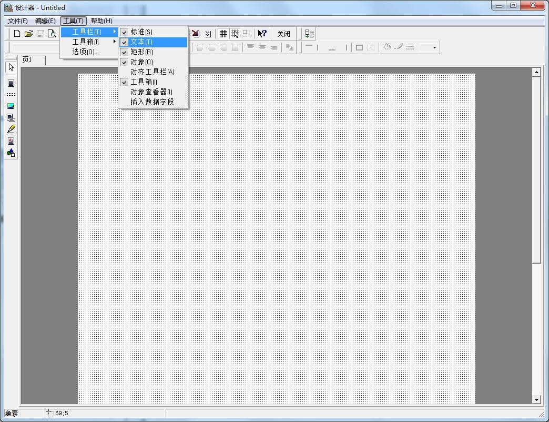The width and height of the screenshot is (549, 422).
Task: Click the frame pen color icon
Action: pos(399,47)
